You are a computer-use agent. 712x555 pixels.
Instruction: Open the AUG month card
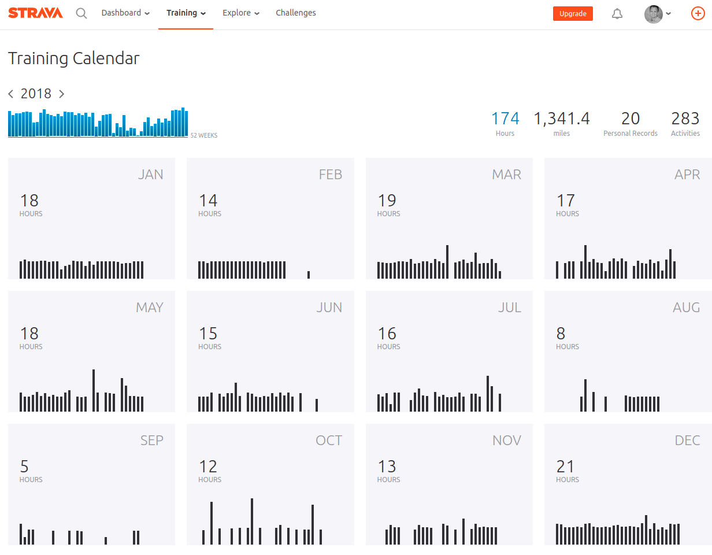(628, 351)
